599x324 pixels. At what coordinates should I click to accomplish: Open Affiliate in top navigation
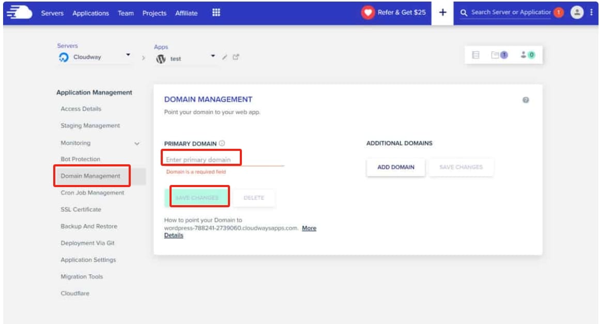tap(187, 13)
